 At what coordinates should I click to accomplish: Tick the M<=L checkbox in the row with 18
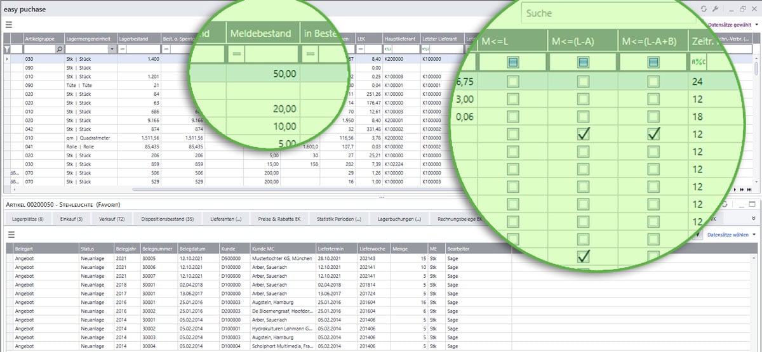coord(513,116)
